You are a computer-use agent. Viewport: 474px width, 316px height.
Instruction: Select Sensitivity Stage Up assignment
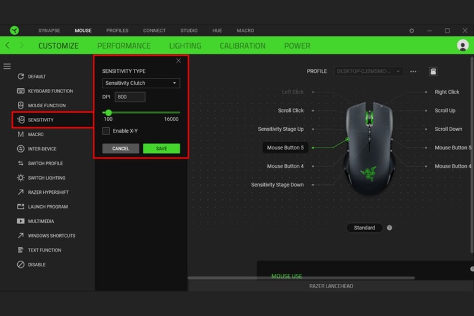coord(280,129)
